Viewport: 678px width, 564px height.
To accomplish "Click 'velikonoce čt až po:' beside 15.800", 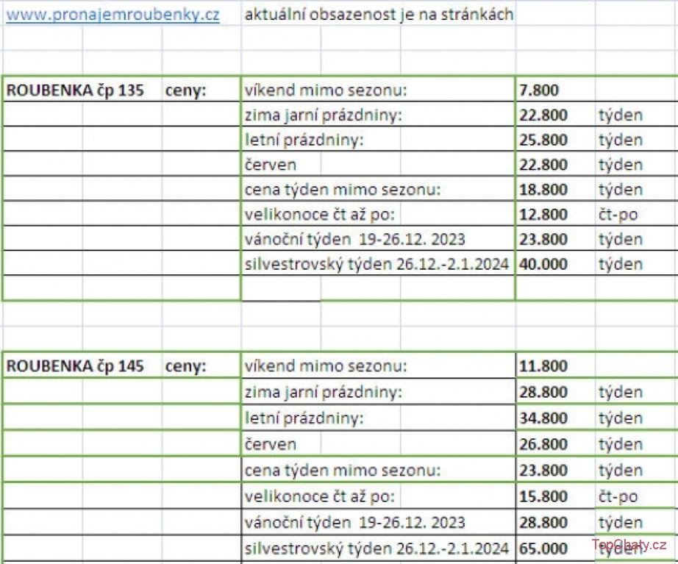I will [x=320, y=496].
